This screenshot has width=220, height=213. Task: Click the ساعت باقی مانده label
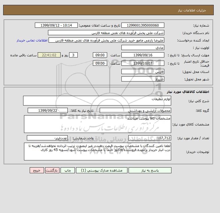pyautogui.click(x=23, y=55)
